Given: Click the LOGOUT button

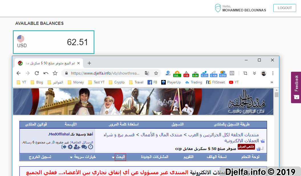Looking at the screenshot, I should click(x=285, y=8).
